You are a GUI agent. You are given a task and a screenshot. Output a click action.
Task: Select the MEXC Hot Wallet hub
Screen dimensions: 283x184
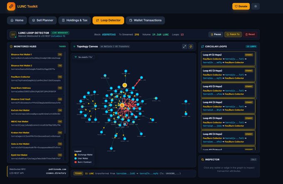(36, 123)
